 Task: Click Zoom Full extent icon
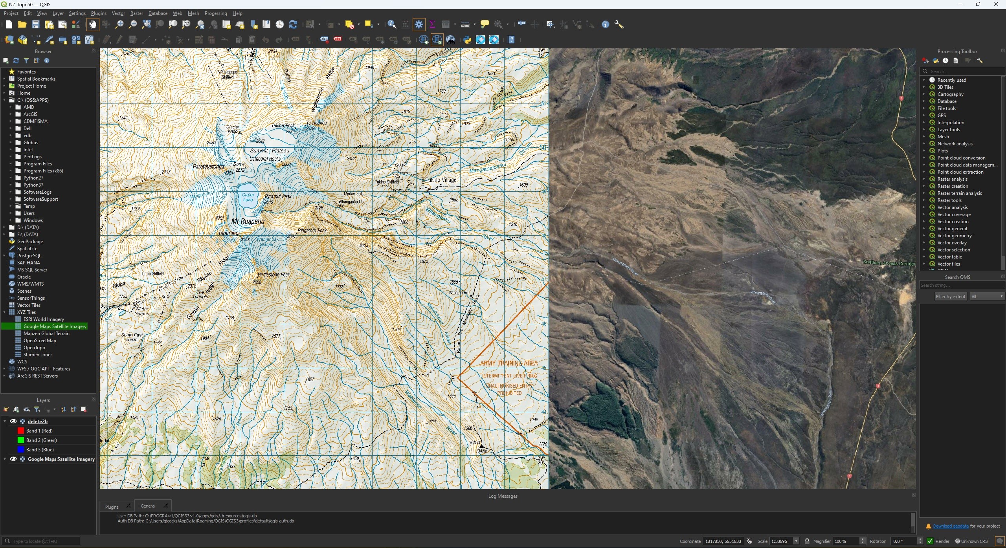(146, 24)
